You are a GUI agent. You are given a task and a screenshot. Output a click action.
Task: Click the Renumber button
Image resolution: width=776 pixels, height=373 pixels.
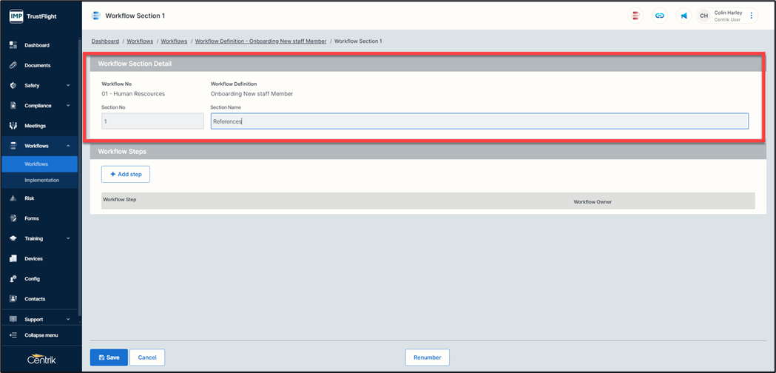427,357
